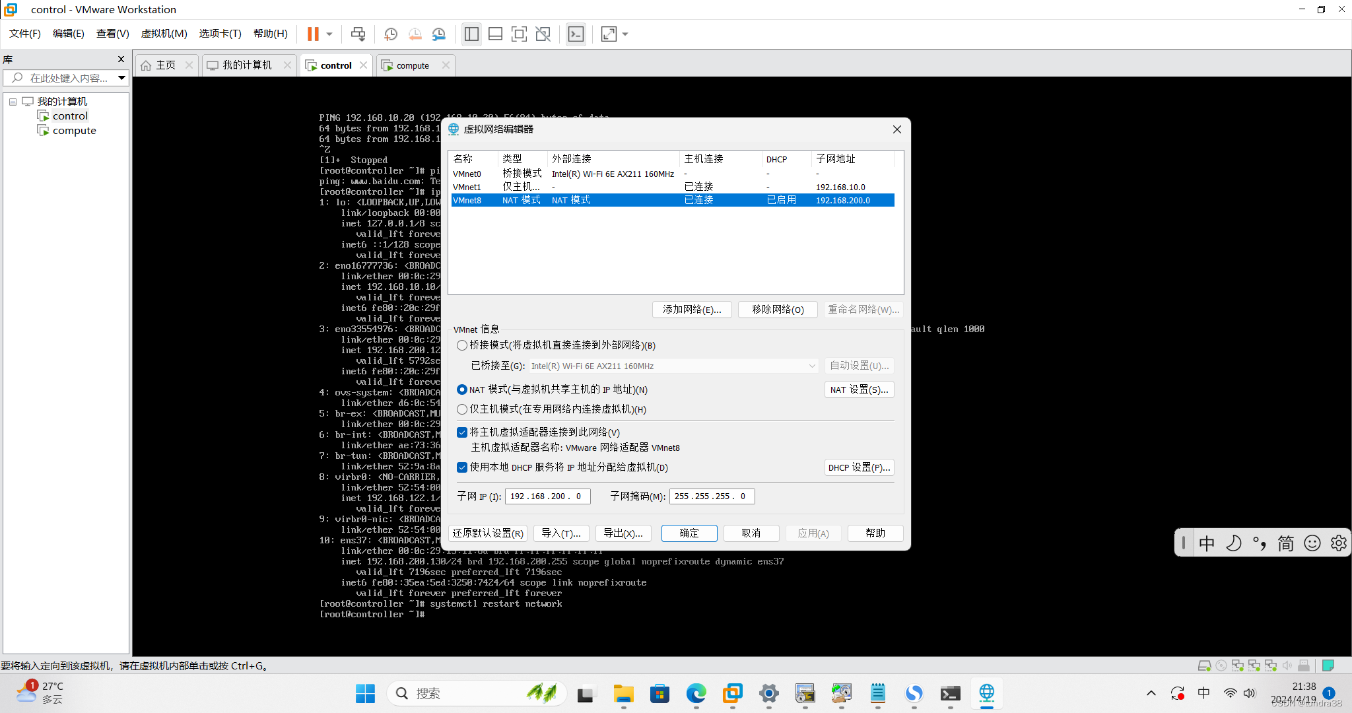This screenshot has width=1352, height=713.
Task: Click the NAT 设置 button
Action: [859, 390]
